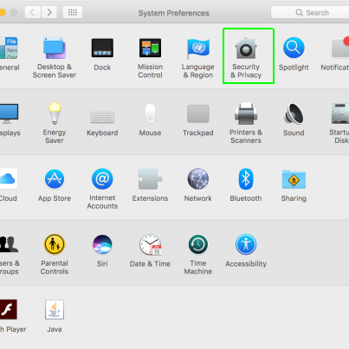Go back with the left arrow button
The height and width of the screenshot is (349, 349).
click(x=32, y=12)
